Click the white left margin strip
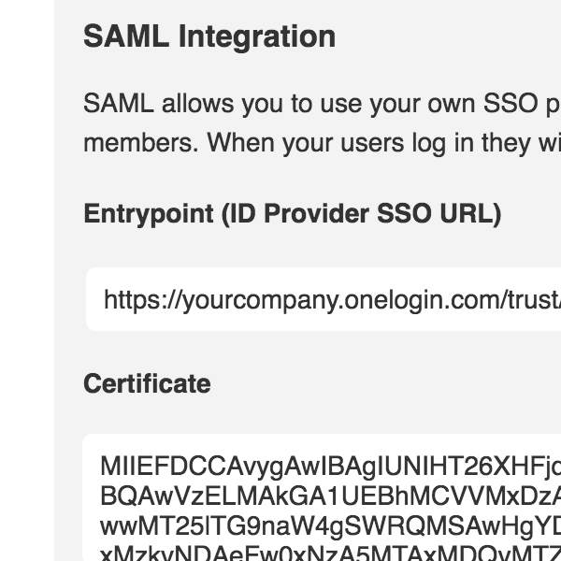This screenshot has height=561, width=561. point(26,280)
